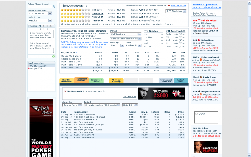Viewport: 251px width, 157px height.
Task: Click the GMT+00:00 timezone link
Action: 129,97
